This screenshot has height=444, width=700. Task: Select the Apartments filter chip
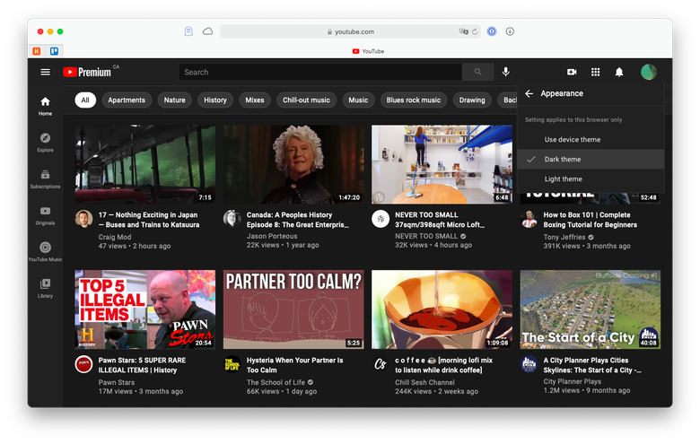click(127, 100)
